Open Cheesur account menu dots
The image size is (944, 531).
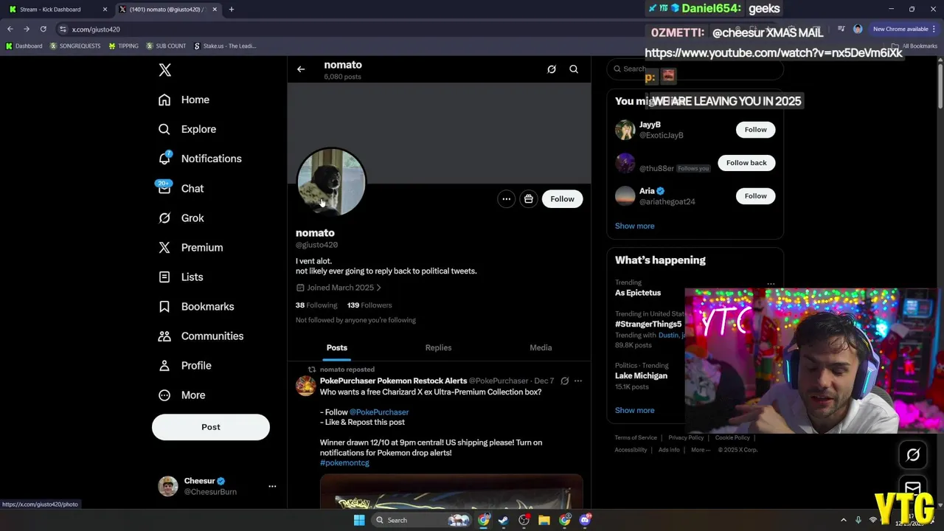[x=272, y=486]
